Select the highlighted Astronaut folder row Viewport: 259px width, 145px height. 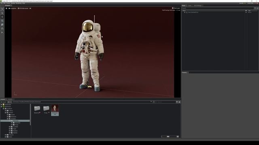(15, 121)
